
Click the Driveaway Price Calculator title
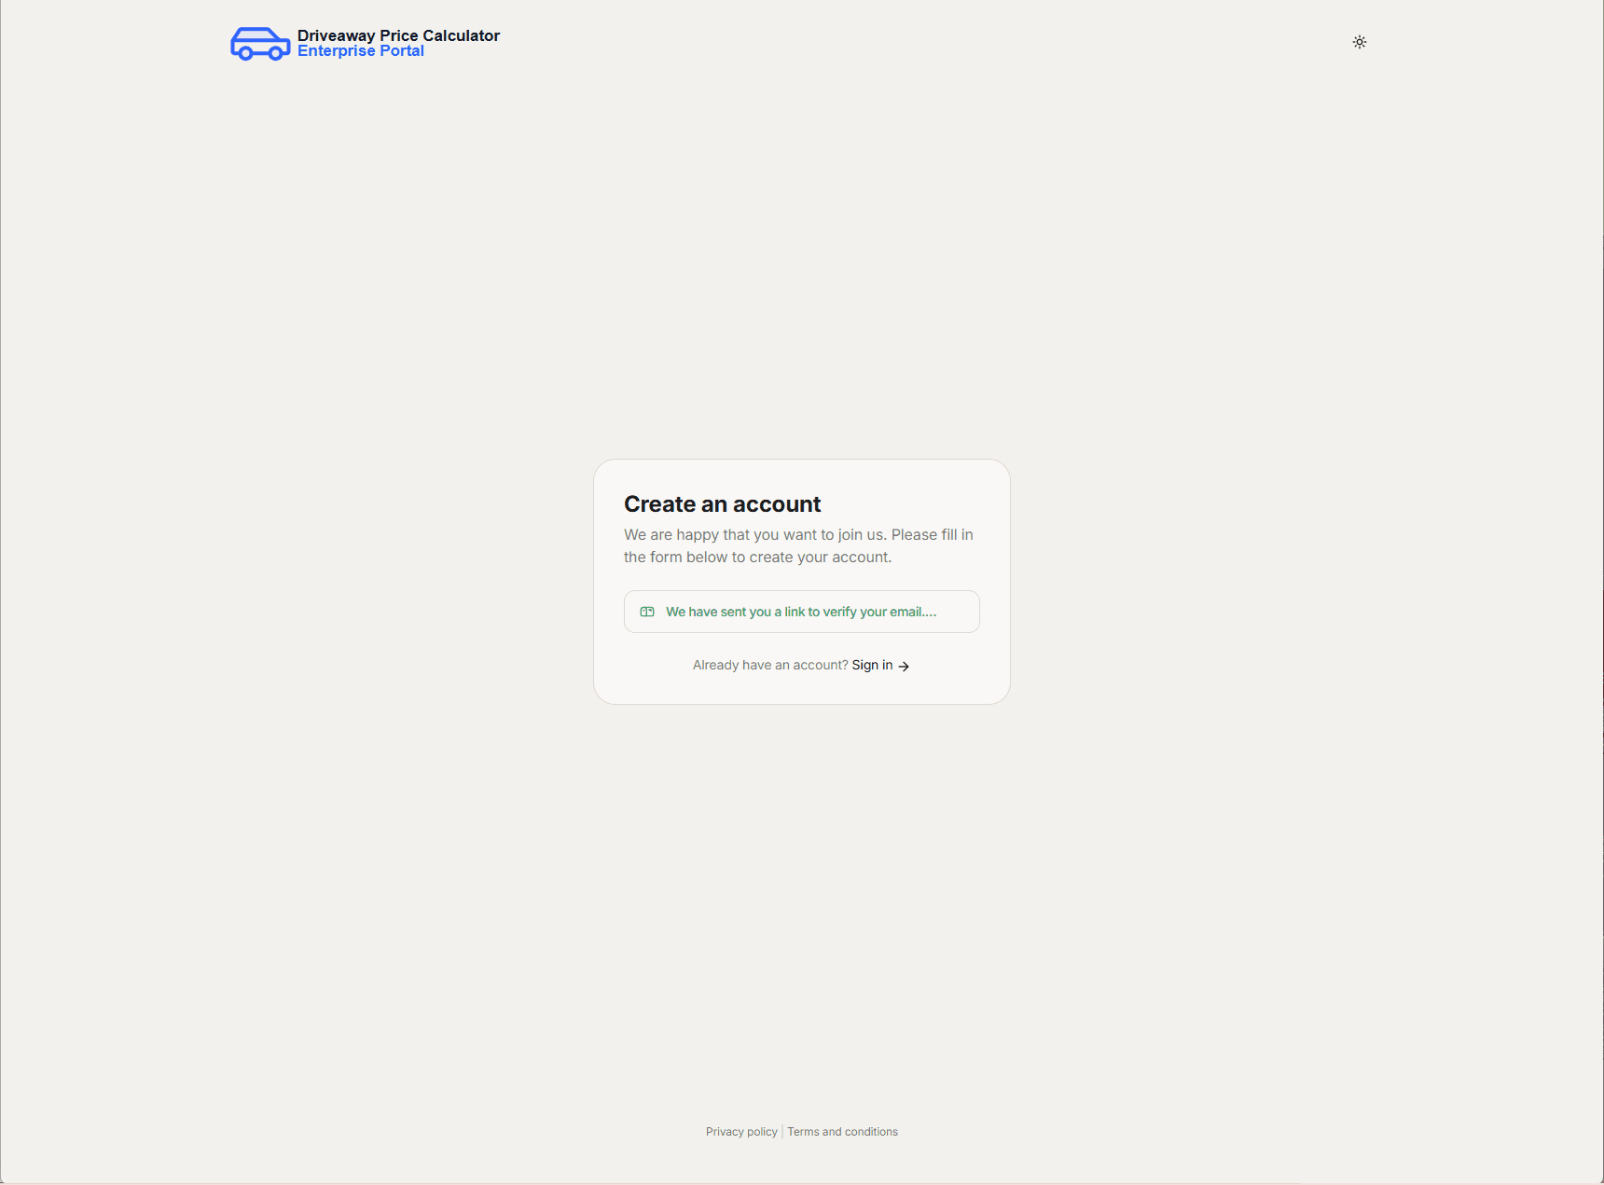398,35
